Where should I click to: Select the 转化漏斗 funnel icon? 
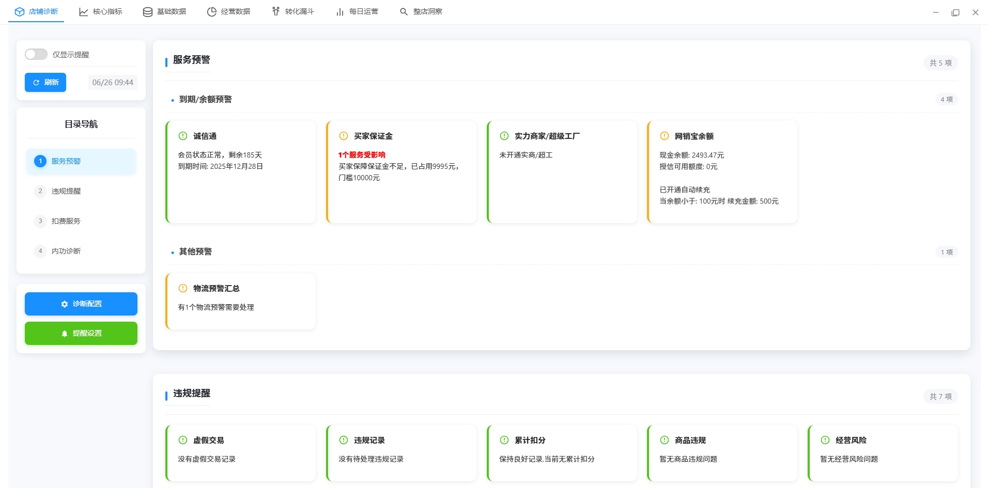pyautogui.click(x=275, y=11)
